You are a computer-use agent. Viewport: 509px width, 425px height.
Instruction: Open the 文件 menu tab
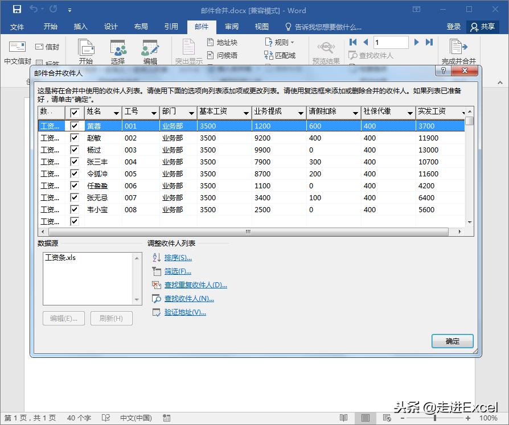(17, 27)
